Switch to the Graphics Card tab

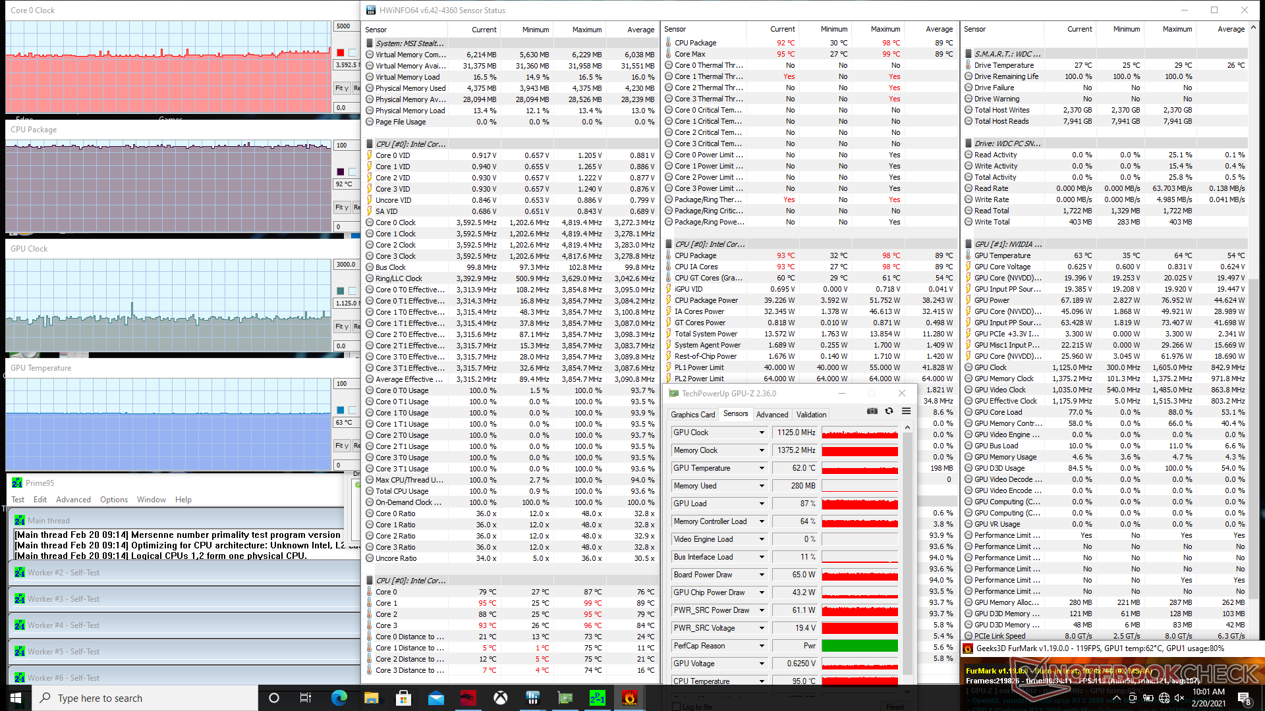tap(692, 415)
